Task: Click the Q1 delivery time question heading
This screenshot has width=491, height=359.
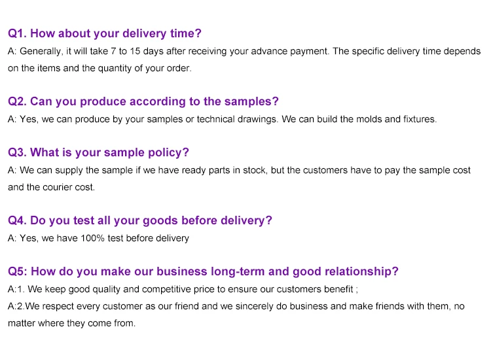Action: click(105, 33)
